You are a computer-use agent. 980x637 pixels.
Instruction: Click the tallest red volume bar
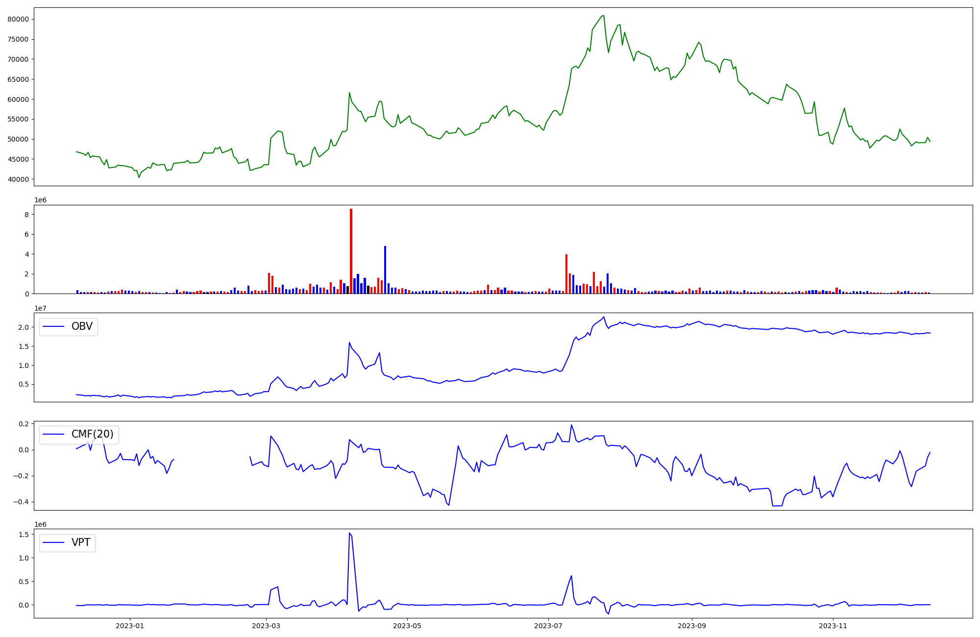[x=351, y=250]
